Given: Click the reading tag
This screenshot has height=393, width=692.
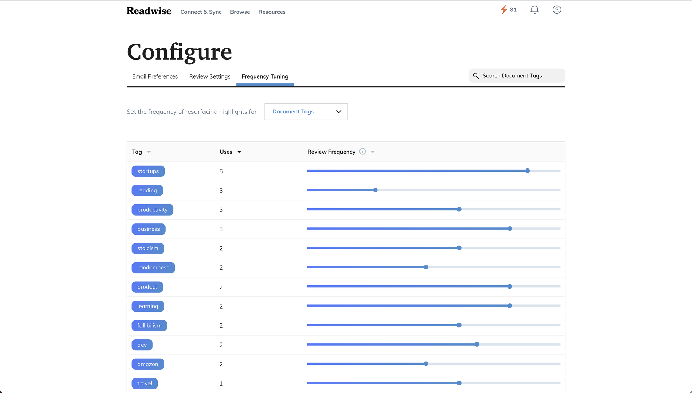Looking at the screenshot, I should (x=147, y=191).
